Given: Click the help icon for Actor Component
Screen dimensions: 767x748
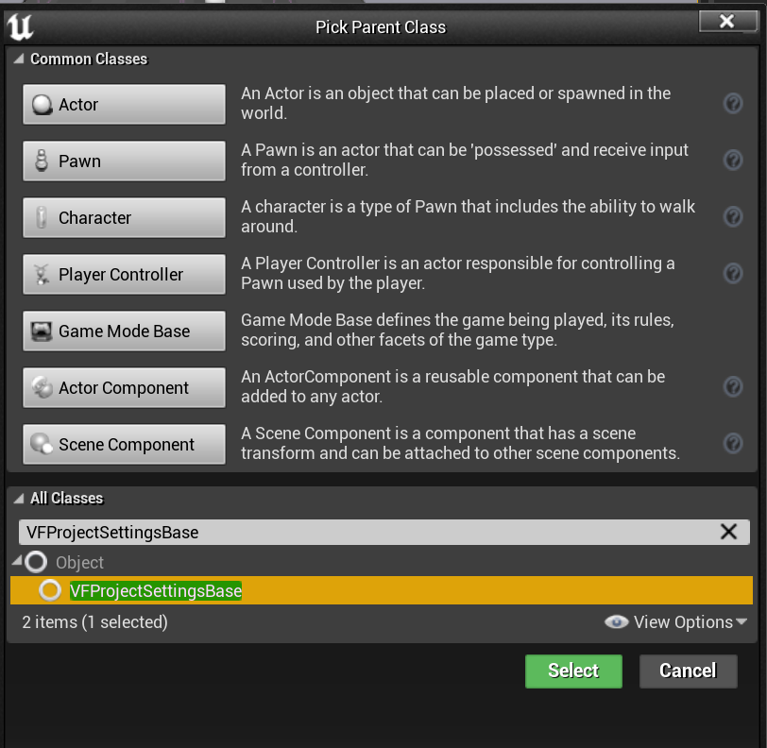Looking at the screenshot, I should coord(732,387).
